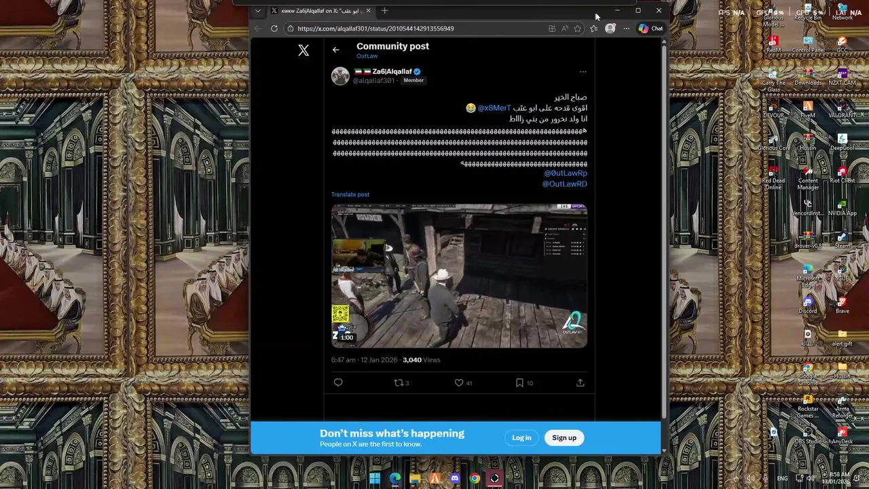Open the Copilot Chat button
The image size is (869, 489).
point(650,29)
